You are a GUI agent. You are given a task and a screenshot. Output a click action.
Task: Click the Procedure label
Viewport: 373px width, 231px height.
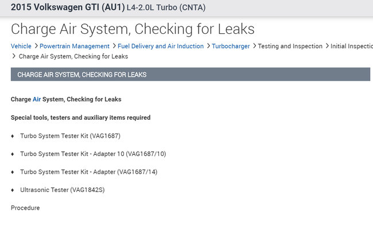(25, 207)
